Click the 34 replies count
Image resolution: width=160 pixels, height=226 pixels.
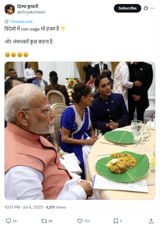pyautogui.click(x=15, y=221)
